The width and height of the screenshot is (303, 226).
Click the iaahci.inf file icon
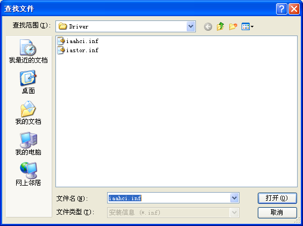[x=61, y=41]
